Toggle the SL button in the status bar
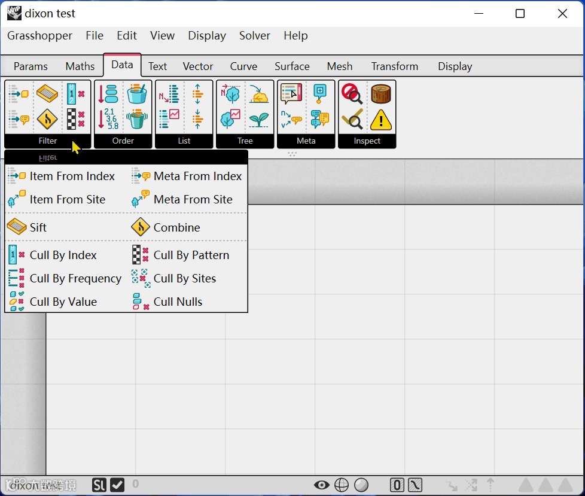 99,485
